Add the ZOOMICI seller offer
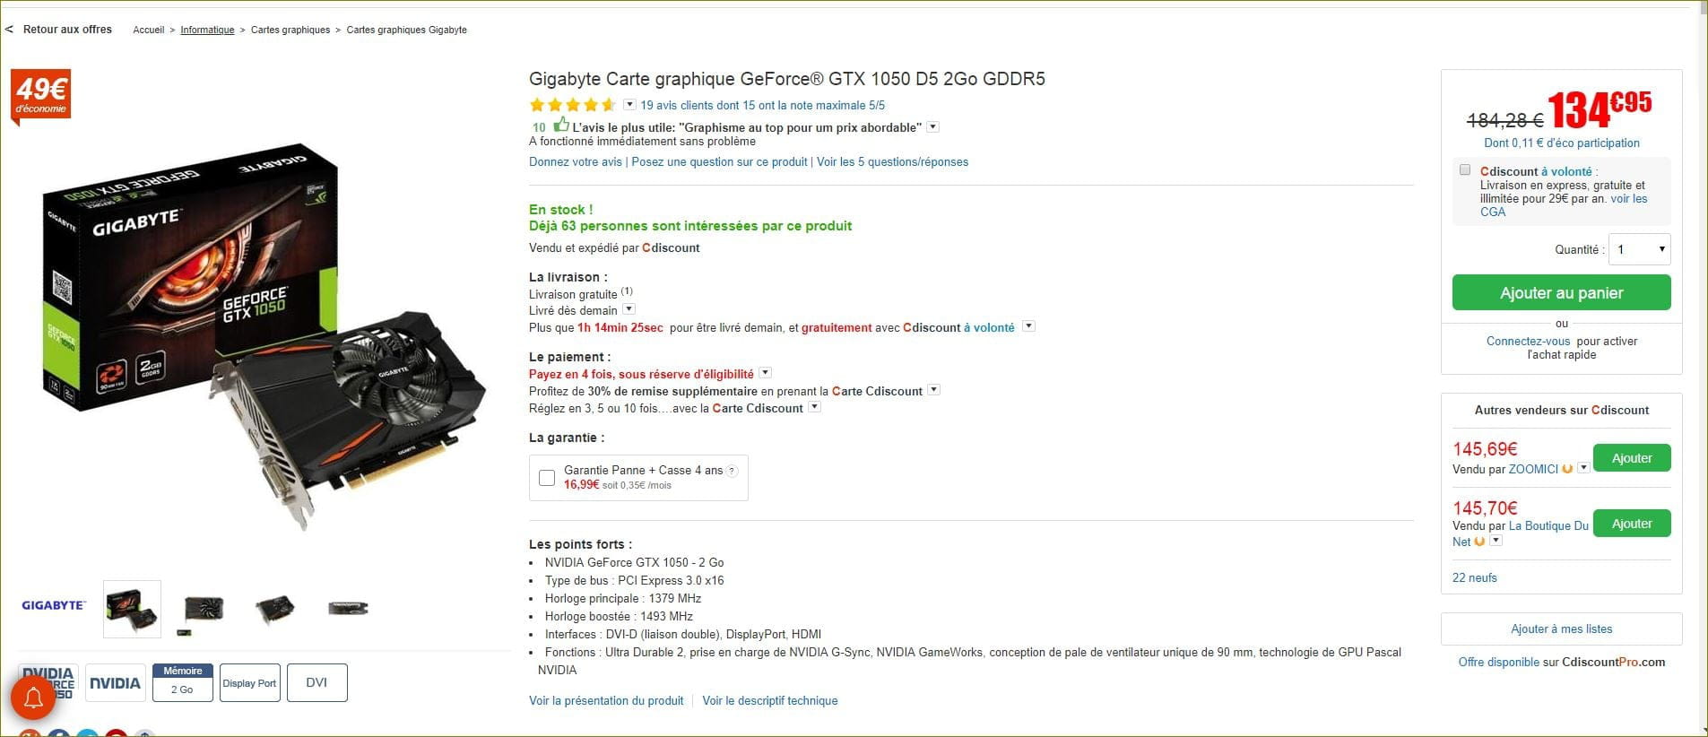Screen dimensions: 1708x737 1632,458
